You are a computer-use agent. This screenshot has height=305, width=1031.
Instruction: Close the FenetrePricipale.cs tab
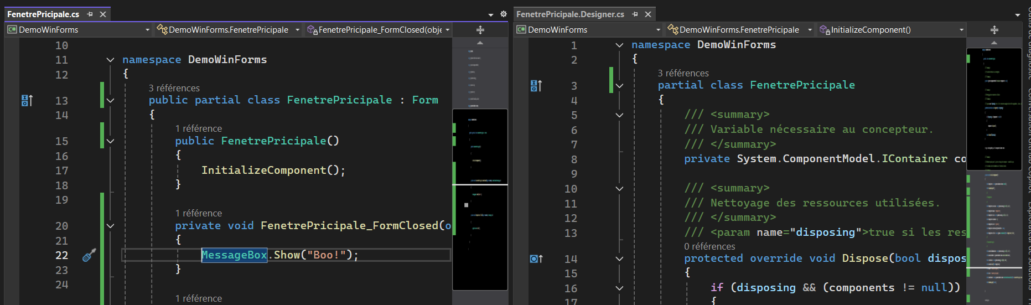pos(103,14)
